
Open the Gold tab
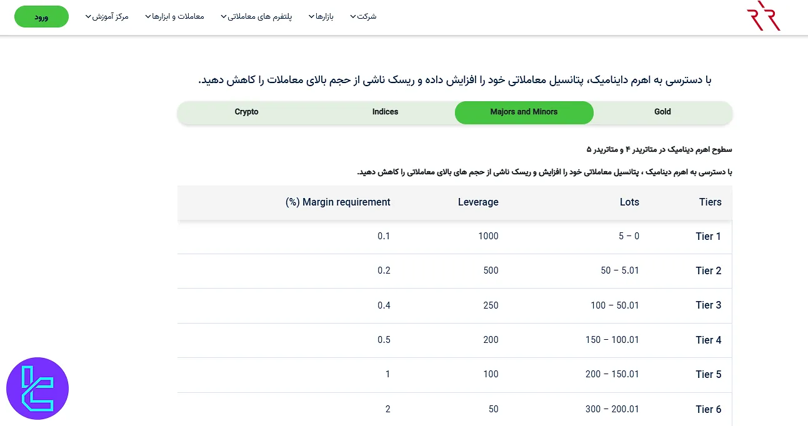click(662, 112)
